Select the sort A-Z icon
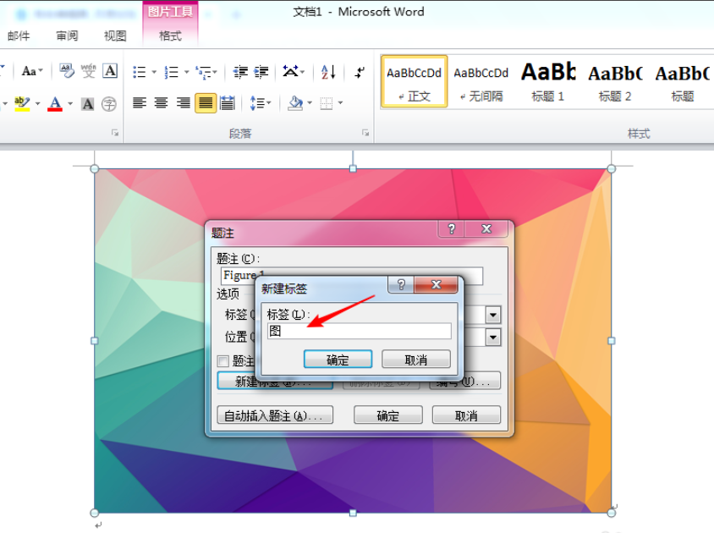Viewport: 714px width, 533px height. tap(328, 72)
